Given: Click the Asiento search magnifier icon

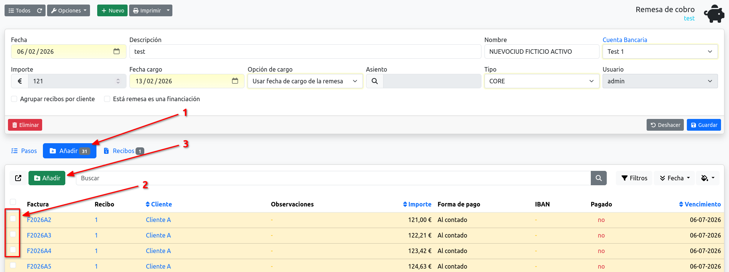Looking at the screenshot, I should pyautogui.click(x=374, y=81).
